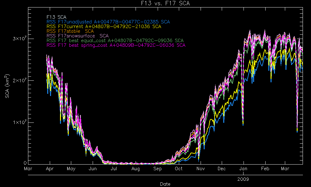Click the Date x-axis label
Viewport: 311px width, 187px height.
click(x=165, y=184)
